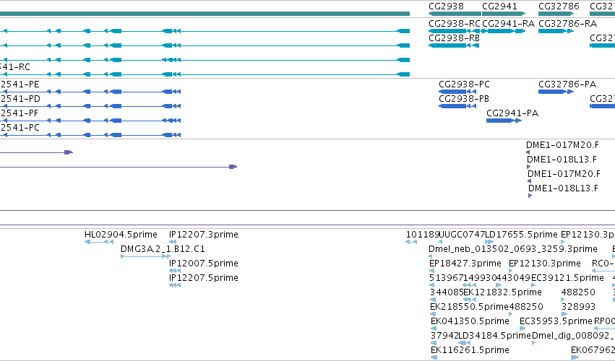Viewport: 615px width, 361px height.
Task: Open the EK218550.5prime label
Action: pos(470,307)
